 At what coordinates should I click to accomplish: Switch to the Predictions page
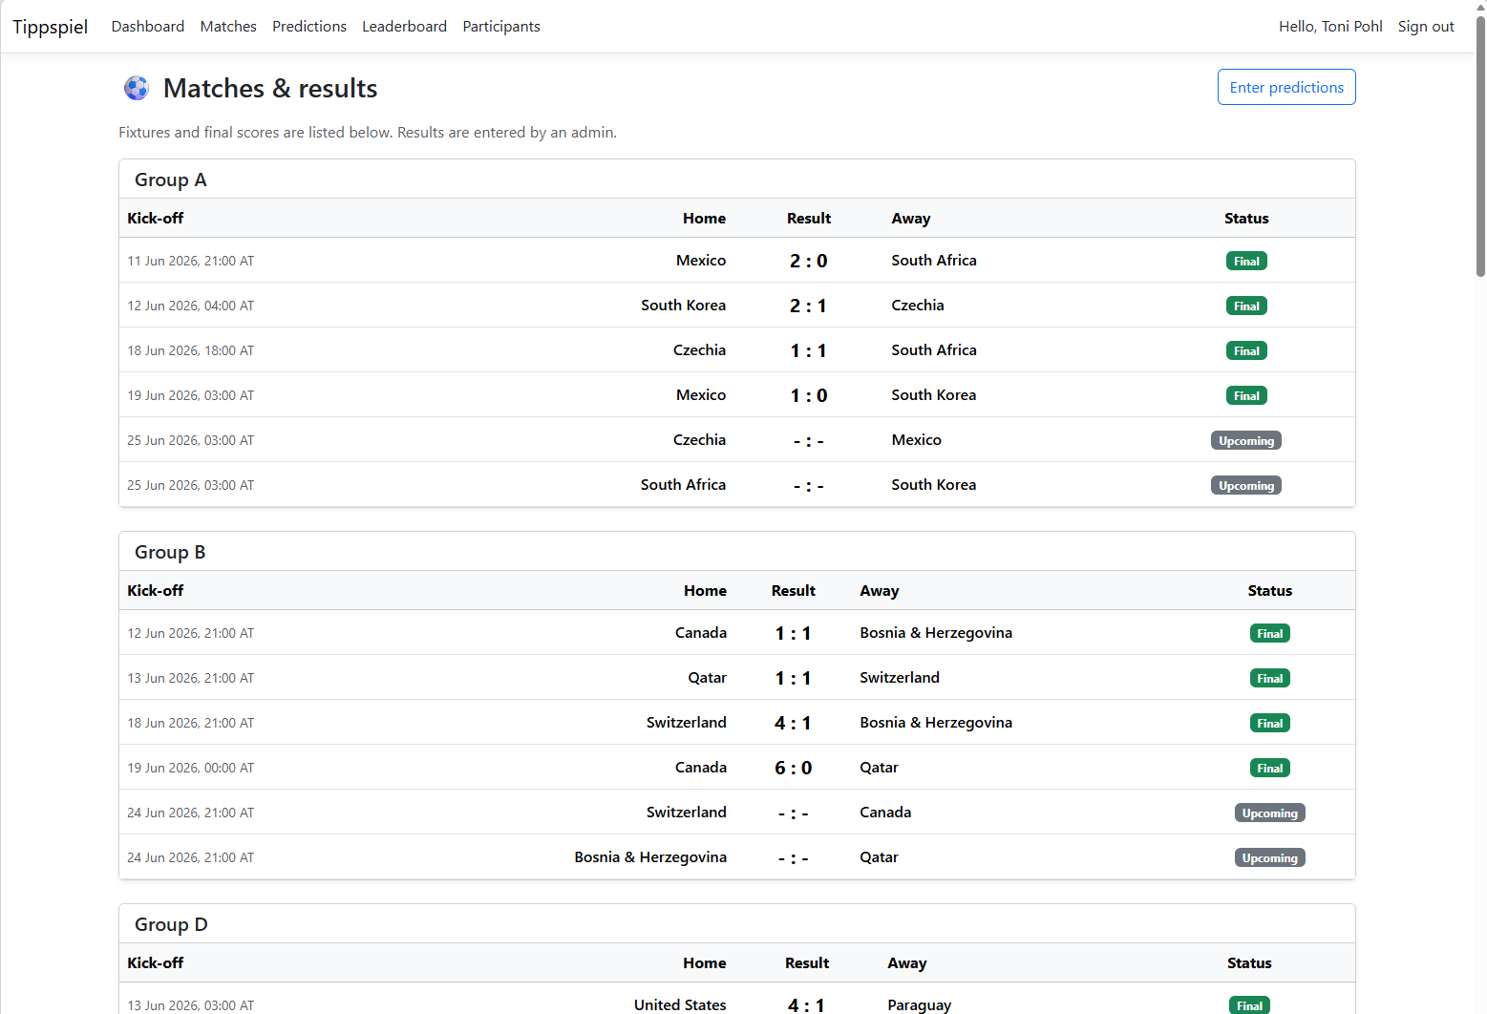(309, 27)
